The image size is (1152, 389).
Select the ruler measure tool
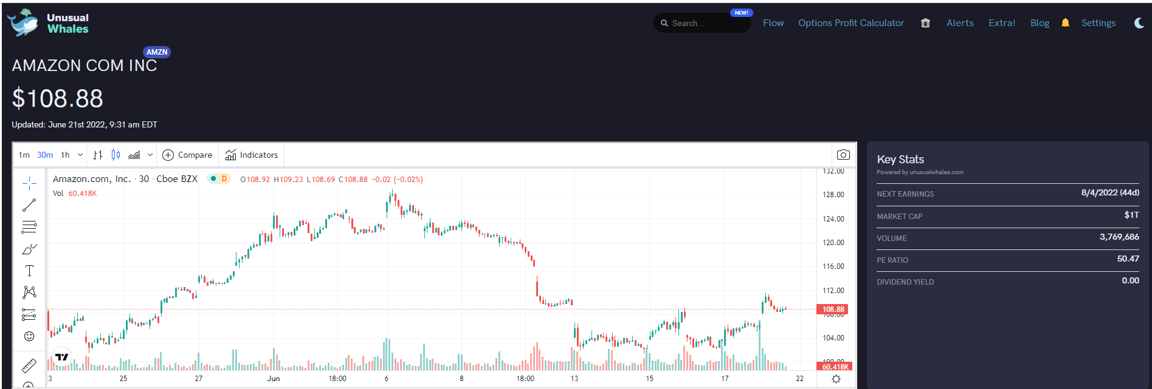pyautogui.click(x=29, y=365)
